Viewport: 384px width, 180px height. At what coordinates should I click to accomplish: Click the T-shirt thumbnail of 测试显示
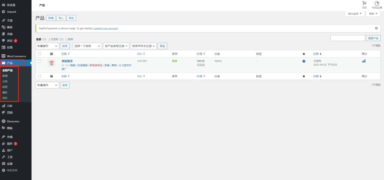(x=51, y=63)
